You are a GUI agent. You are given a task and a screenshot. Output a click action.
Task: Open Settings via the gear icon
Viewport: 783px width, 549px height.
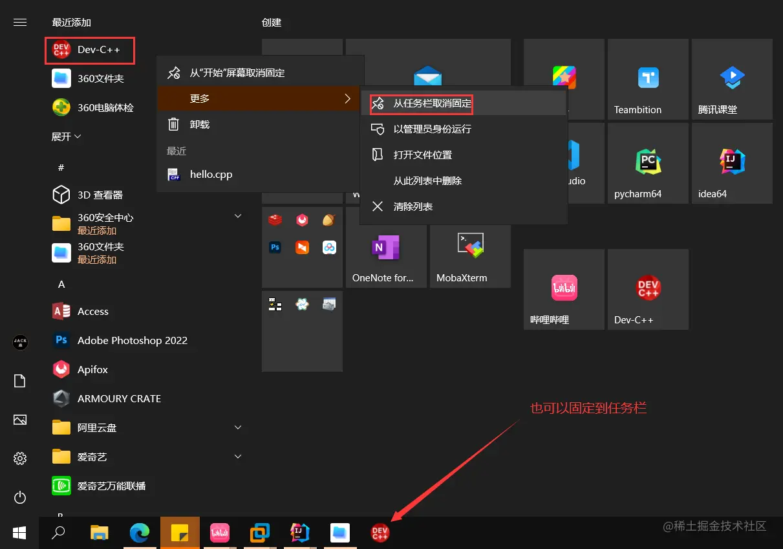(x=20, y=458)
